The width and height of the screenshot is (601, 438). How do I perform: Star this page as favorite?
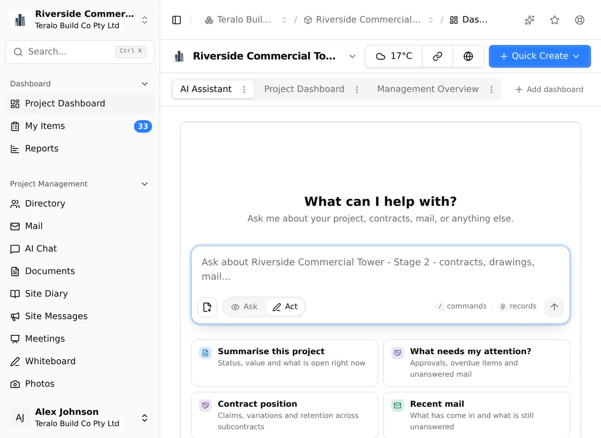(x=555, y=20)
